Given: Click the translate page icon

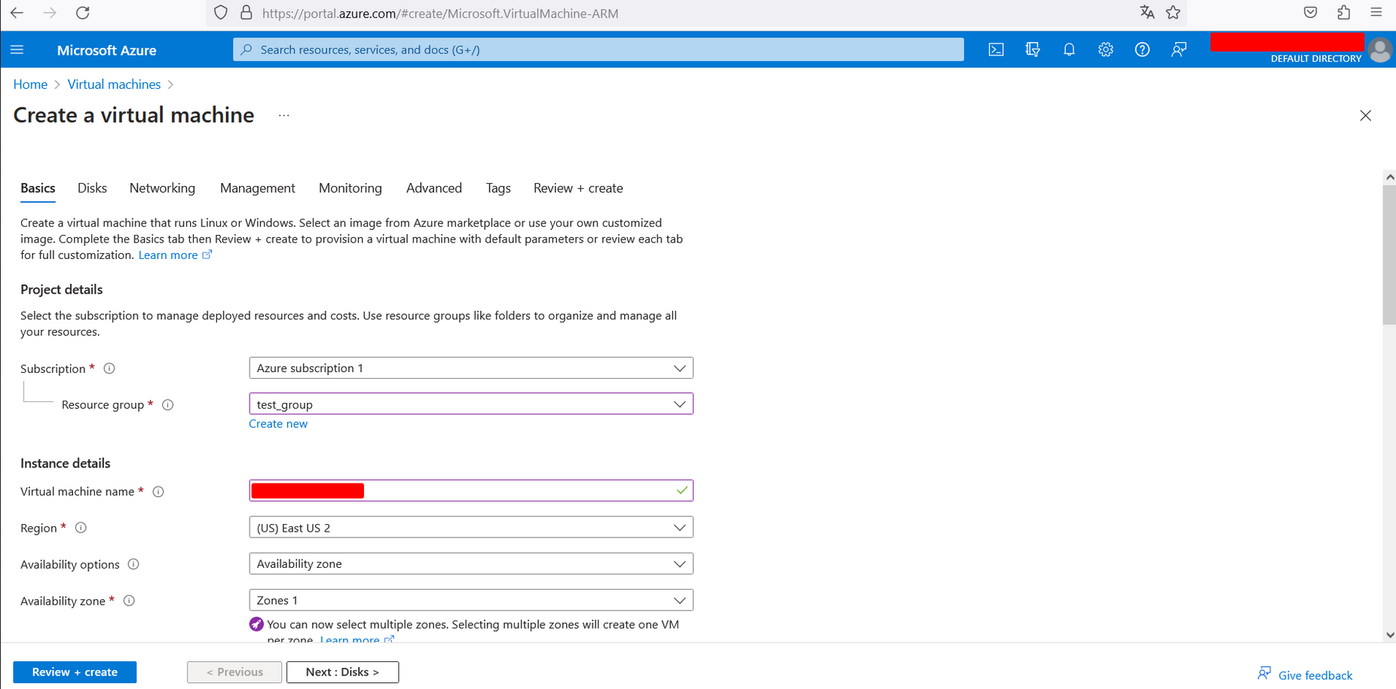Looking at the screenshot, I should tap(1147, 12).
